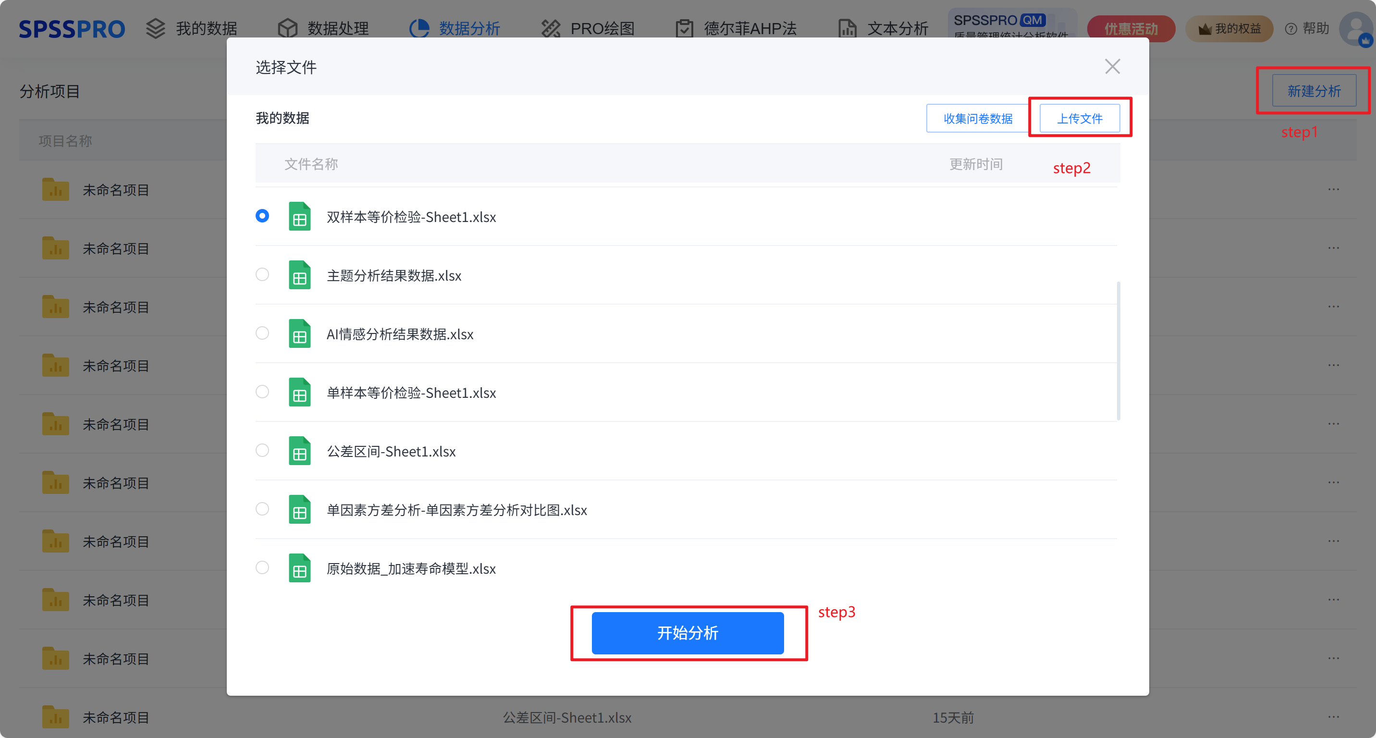1376x738 pixels.
Task: Expand the second project's ellipsis options
Action: pyautogui.click(x=1333, y=248)
